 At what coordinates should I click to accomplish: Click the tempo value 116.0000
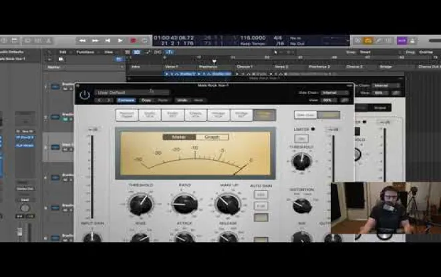pyautogui.click(x=253, y=37)
